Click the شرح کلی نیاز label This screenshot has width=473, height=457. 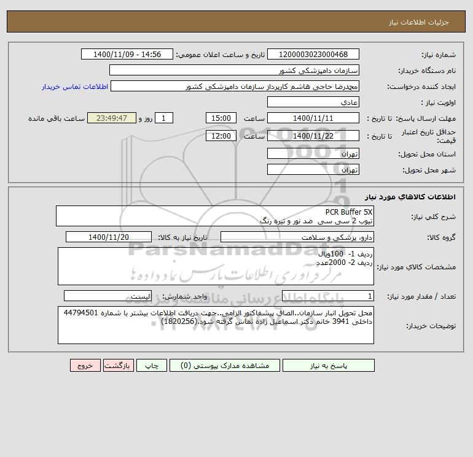click(x=434, y=217)
